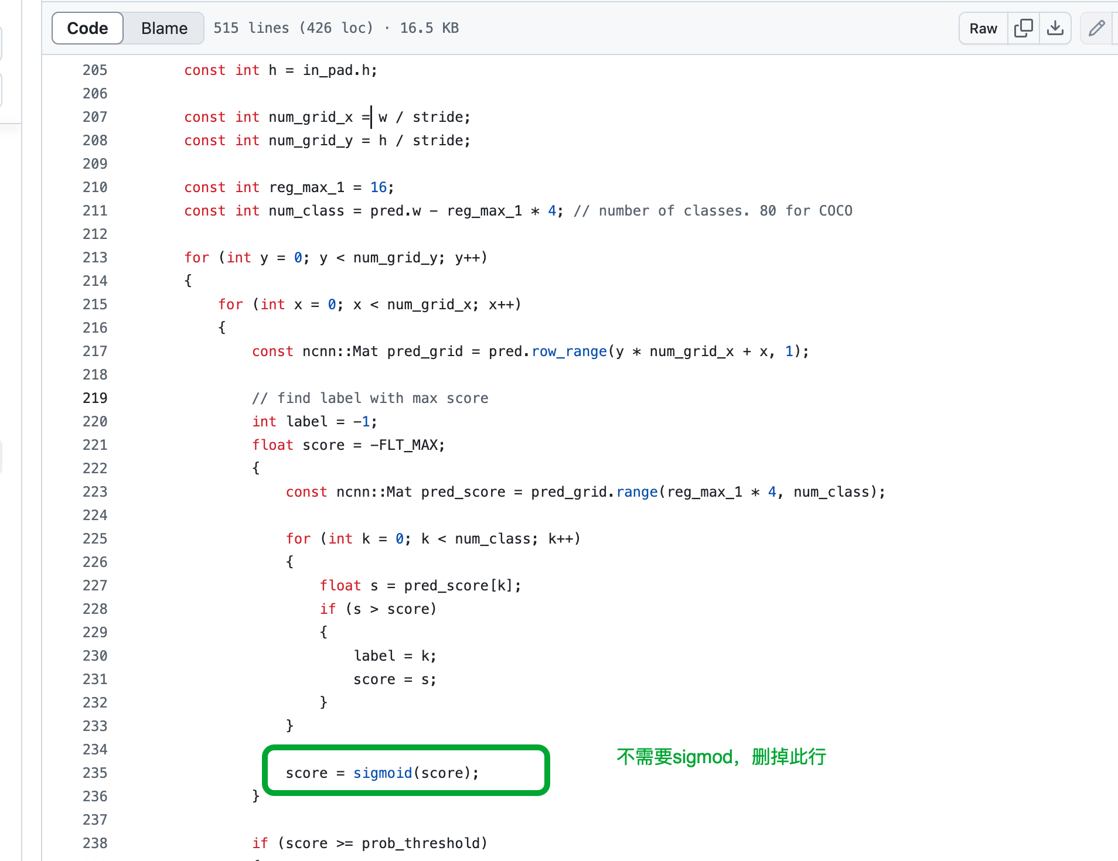Select the Code tab
The width and height of the screenshot is (1118, 861).
pyautogui.click(x=87, y=28)
